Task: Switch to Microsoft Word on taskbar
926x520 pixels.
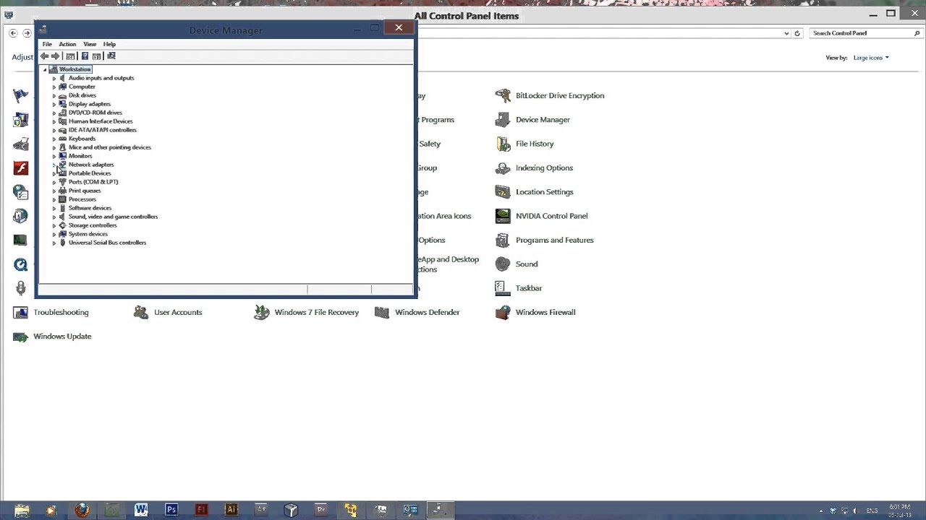Action: click(141, 510)
